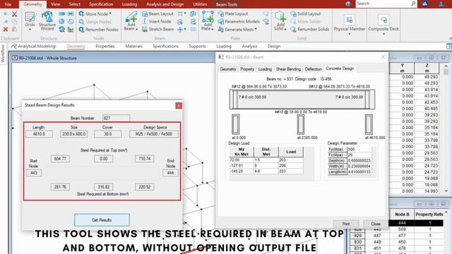Choose the Insert Node tool
This screenshot has height=254, width=452.
click(x=157, y=22)
